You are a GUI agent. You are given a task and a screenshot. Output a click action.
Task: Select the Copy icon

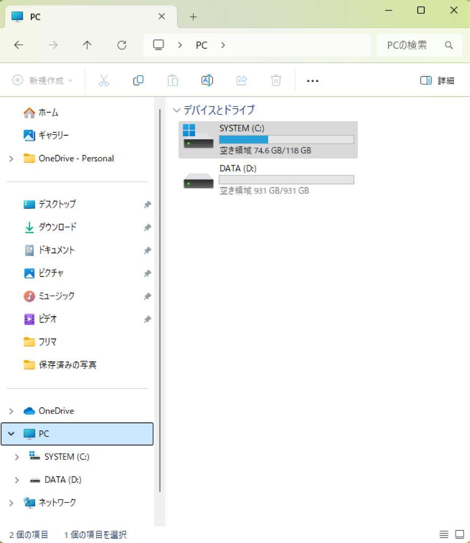(138, 80)
